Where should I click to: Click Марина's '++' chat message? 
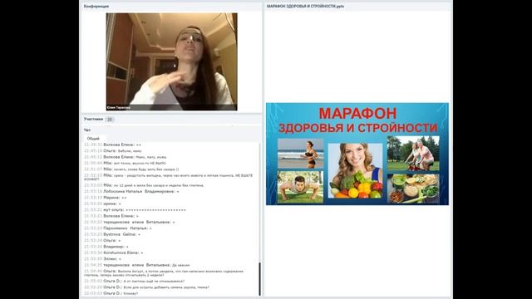106,198
